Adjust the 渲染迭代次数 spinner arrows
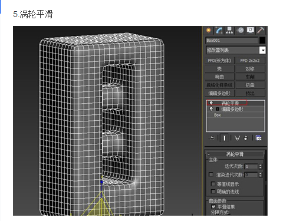 260,174
